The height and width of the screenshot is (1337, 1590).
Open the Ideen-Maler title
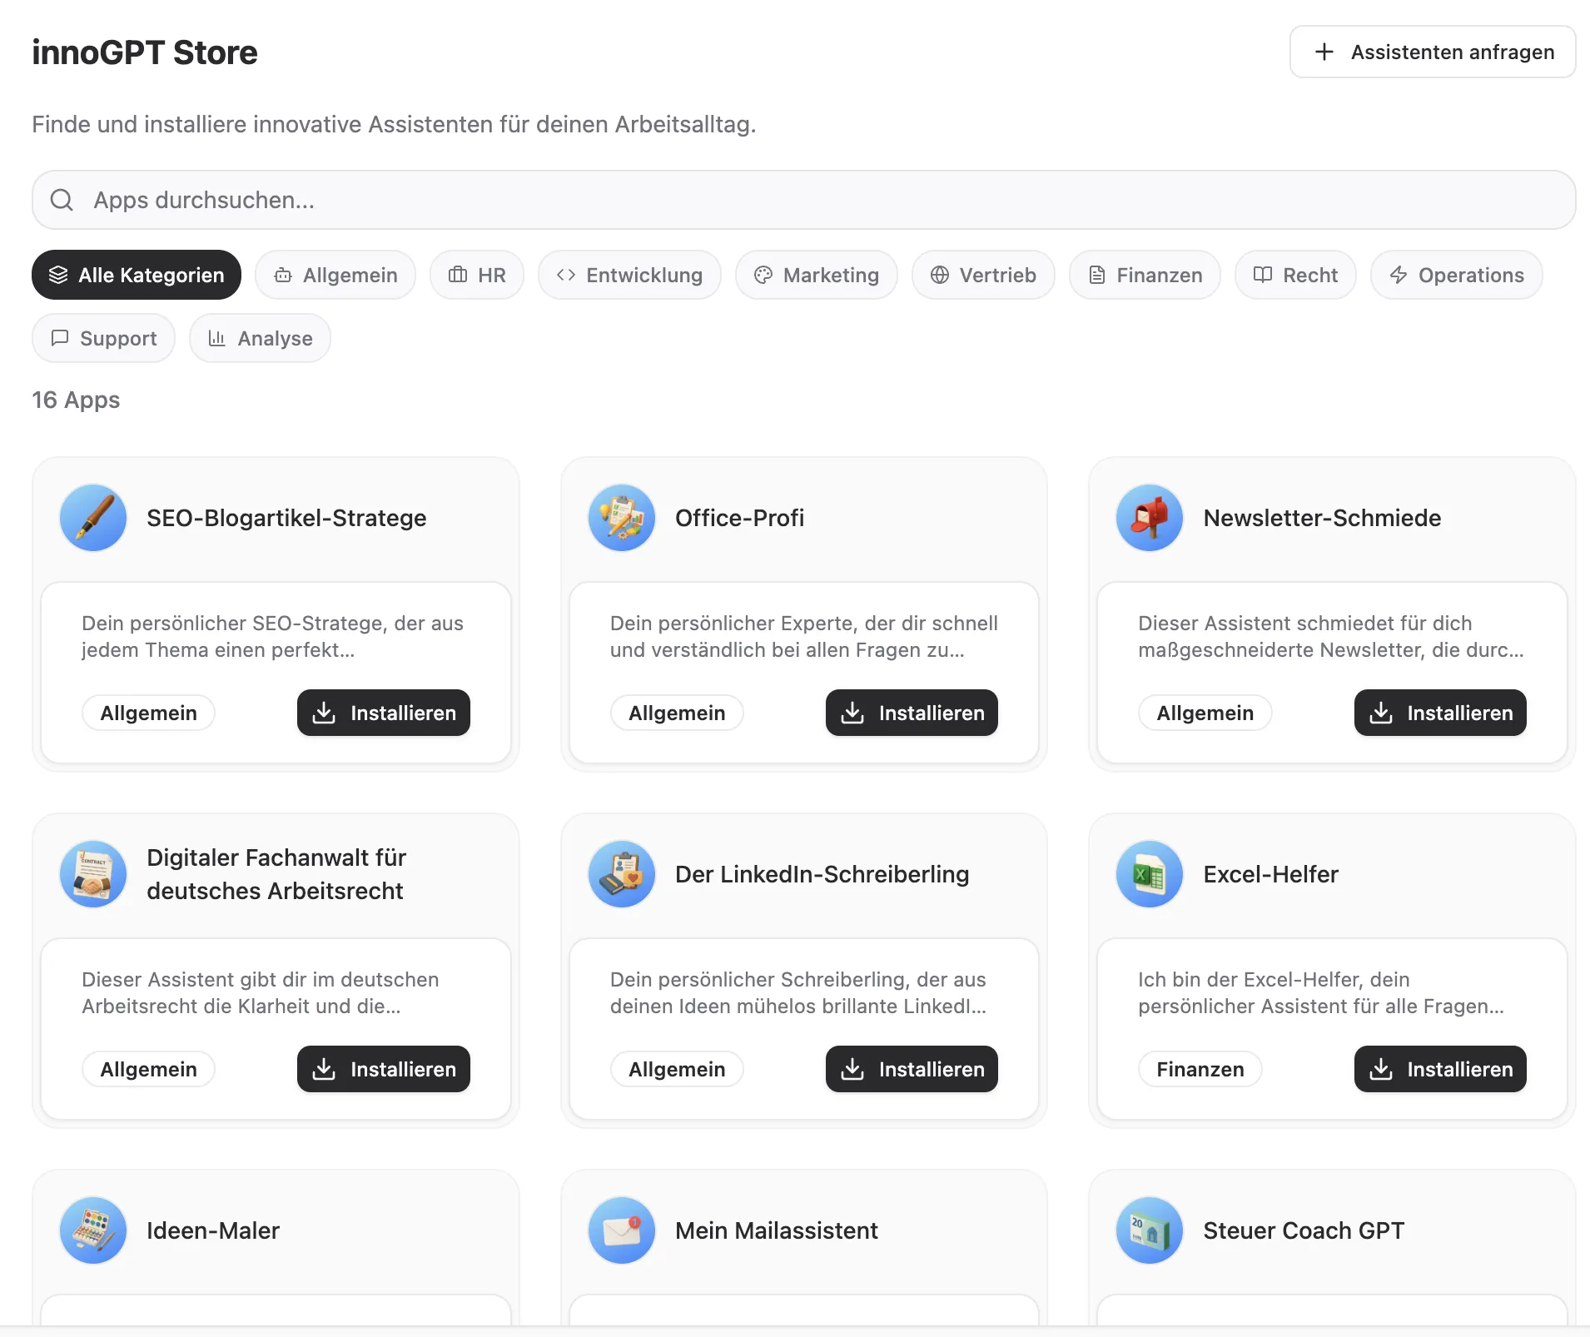213,1230
